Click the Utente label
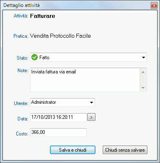 pyautogui.click(x=21, y=103)
